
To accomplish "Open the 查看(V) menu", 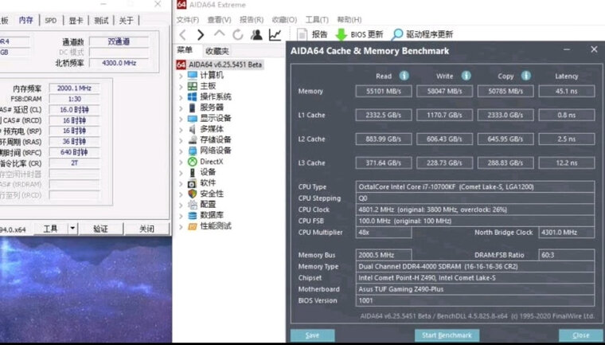I will coord(219,20).
